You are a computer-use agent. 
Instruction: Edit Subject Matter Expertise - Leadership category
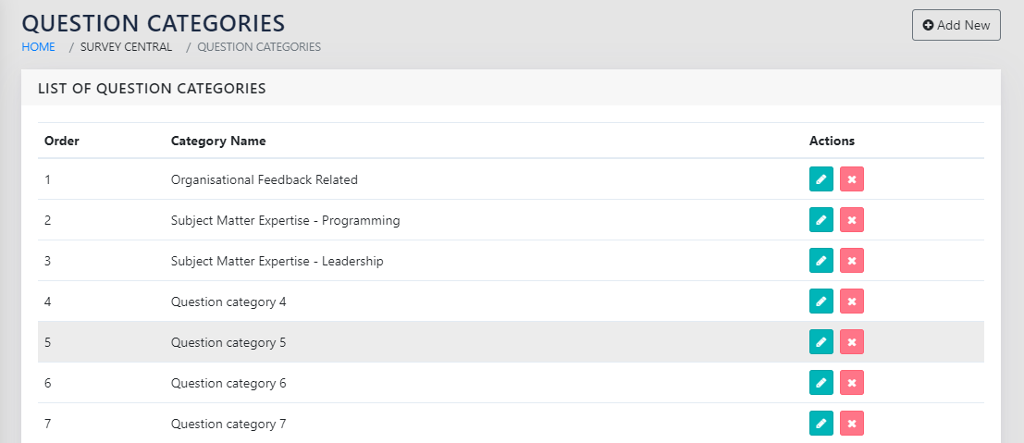pyautogui.click(x=820, y=261)
